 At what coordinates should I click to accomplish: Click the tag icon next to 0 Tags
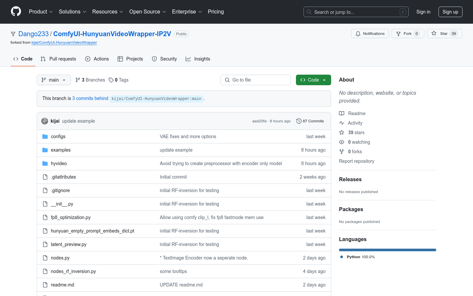pyautogui.click(x=111, y=80)
